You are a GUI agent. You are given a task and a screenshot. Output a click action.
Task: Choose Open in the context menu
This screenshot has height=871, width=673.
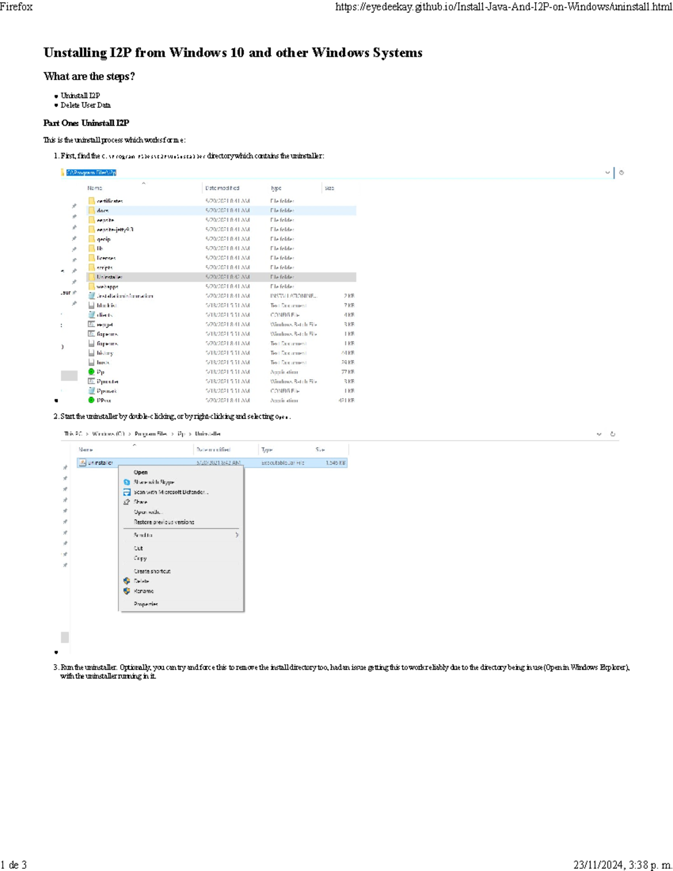click(141, 472)
